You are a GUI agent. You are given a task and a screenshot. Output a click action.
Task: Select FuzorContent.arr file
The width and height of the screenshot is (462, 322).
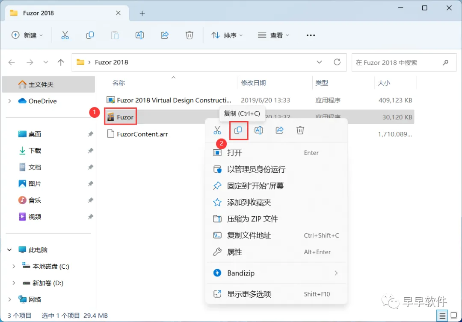137,134
